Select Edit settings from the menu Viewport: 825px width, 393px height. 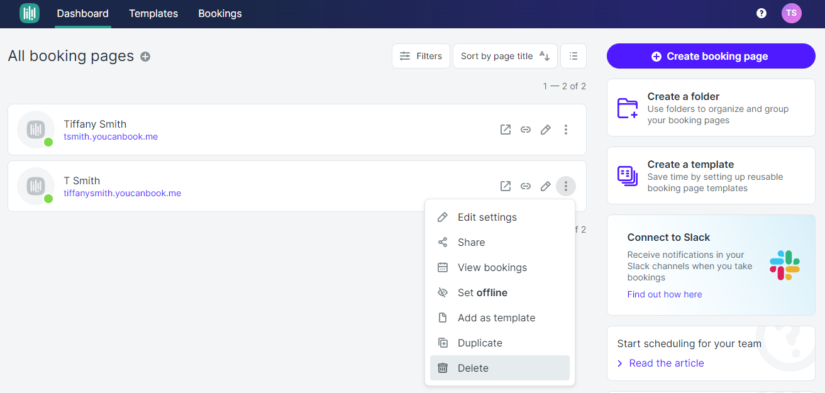(x=500, y=217)
